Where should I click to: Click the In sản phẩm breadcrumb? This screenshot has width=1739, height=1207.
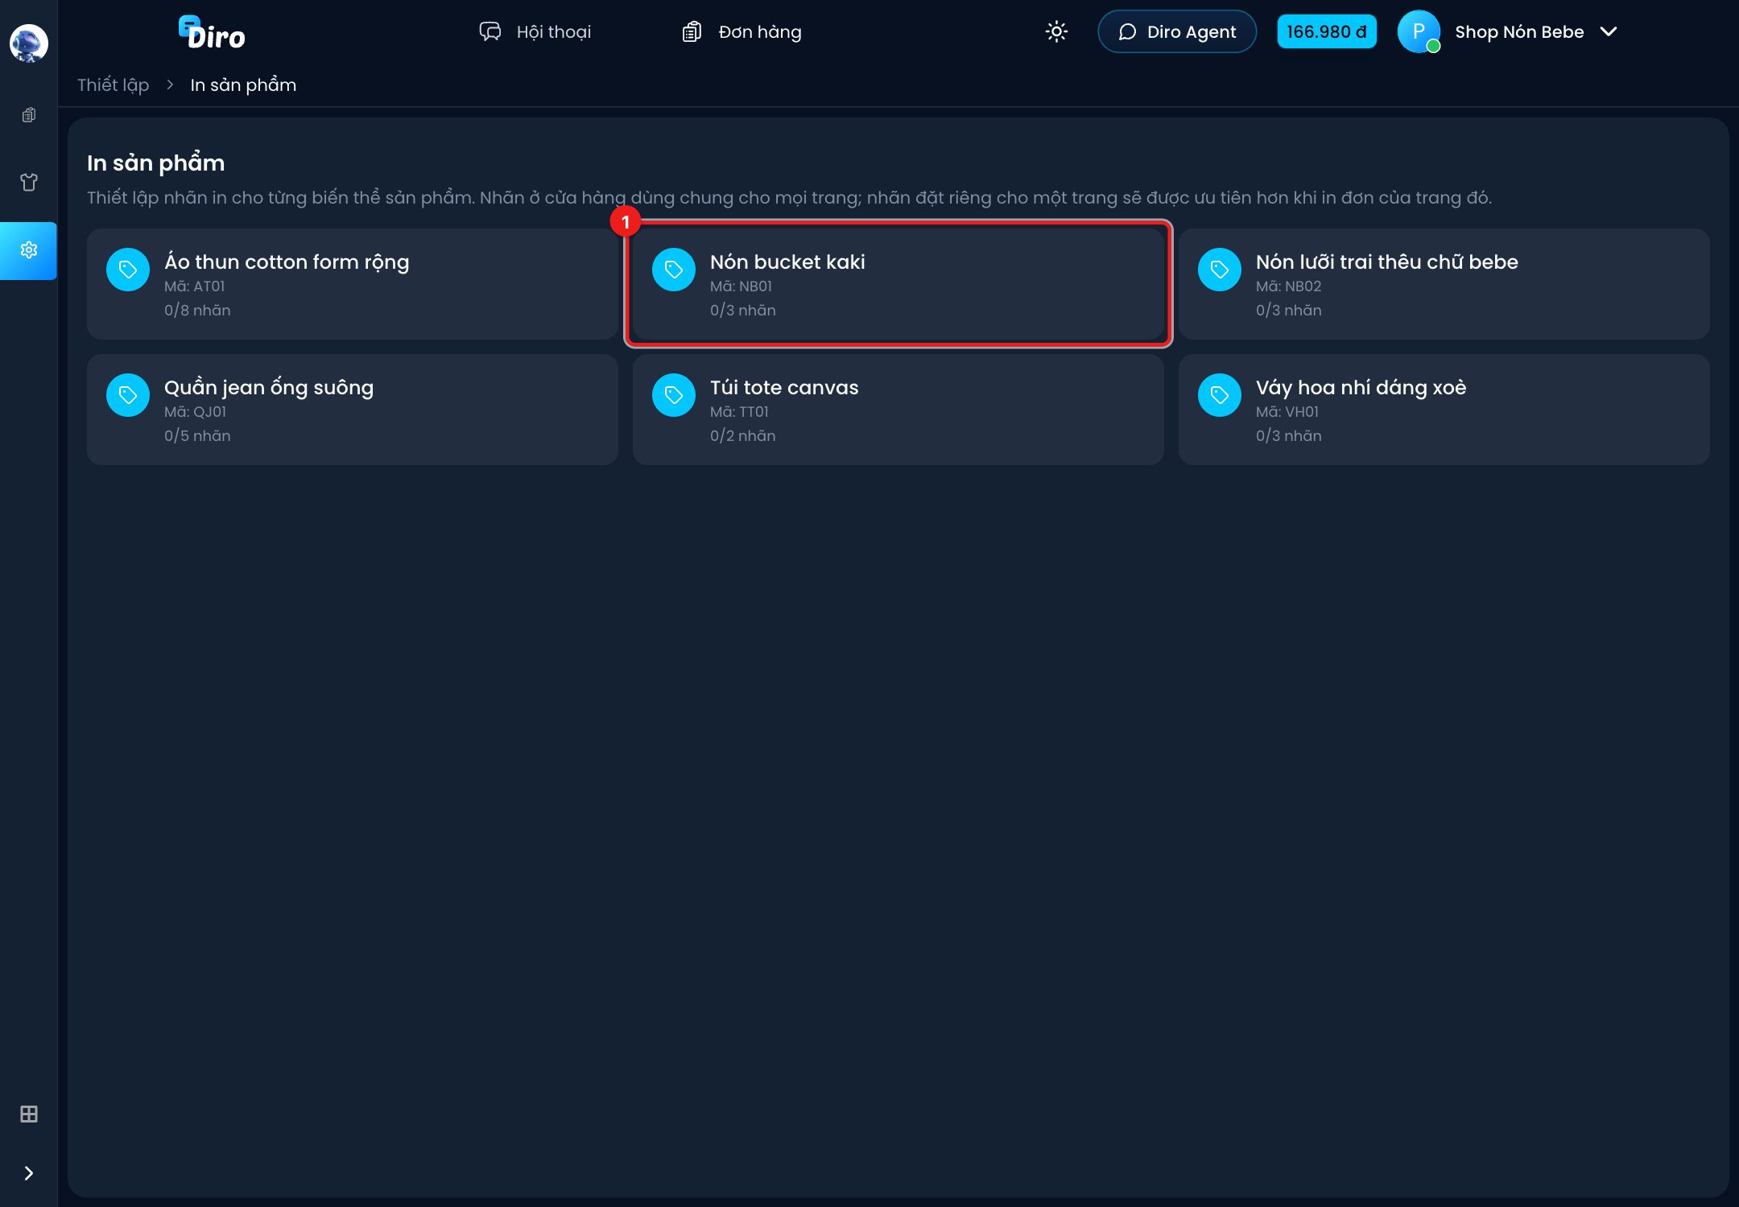click(243, 84)
